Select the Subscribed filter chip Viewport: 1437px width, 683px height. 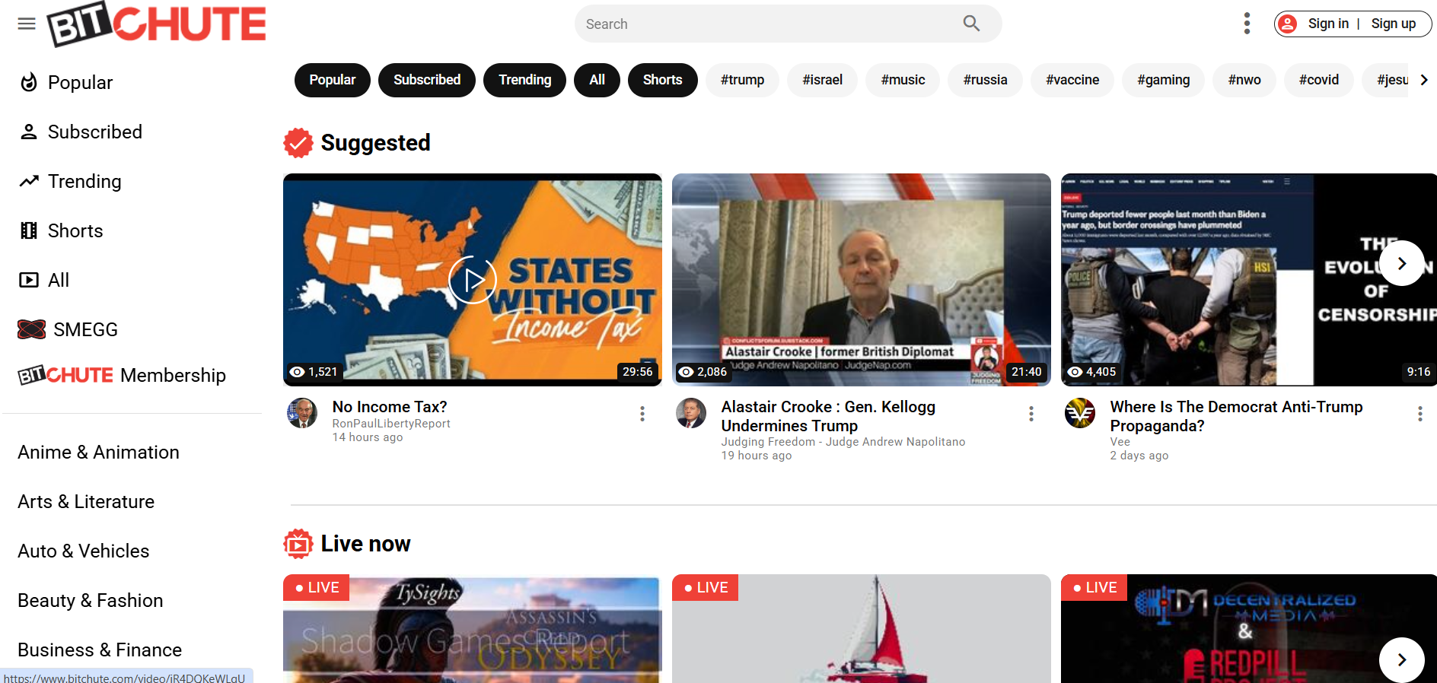[427, 80]
